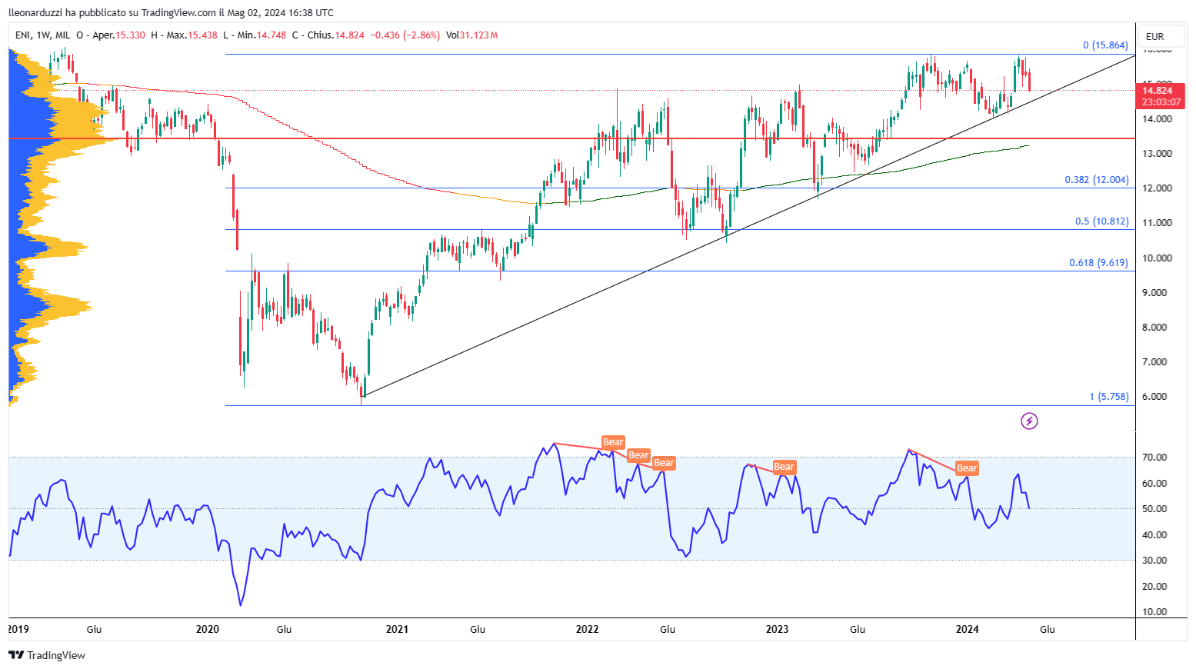Viewport: 1196px width, 669px height.
Task: Click the RSI 30.00 level label
Action: click(1154, 561)
